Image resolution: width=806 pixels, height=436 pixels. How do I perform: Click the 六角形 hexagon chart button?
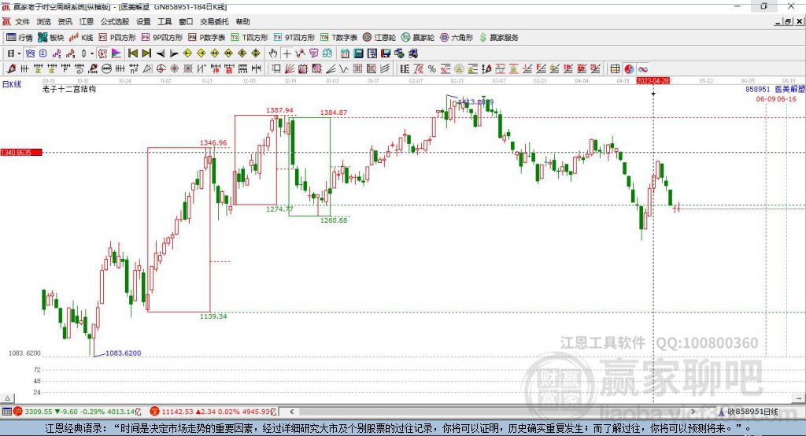click(x=457, y=37)
